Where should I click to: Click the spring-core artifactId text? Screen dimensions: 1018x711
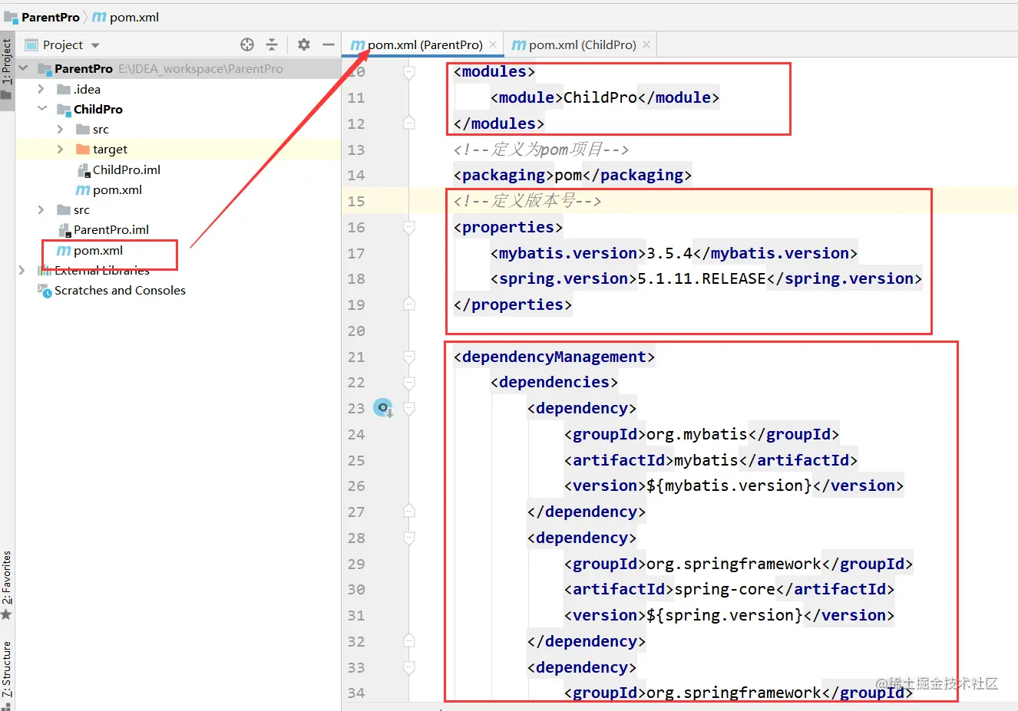tap(725, 589)
